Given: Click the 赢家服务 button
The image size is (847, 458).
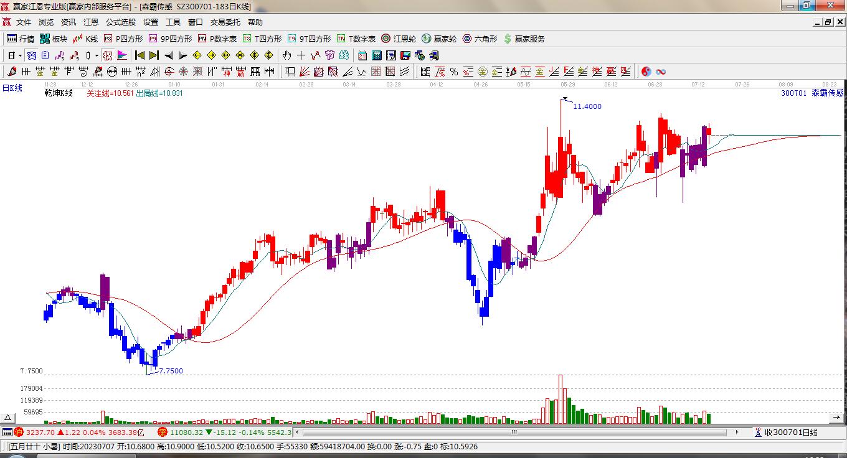Looking at the screenshot, I should tap(524, 39).
